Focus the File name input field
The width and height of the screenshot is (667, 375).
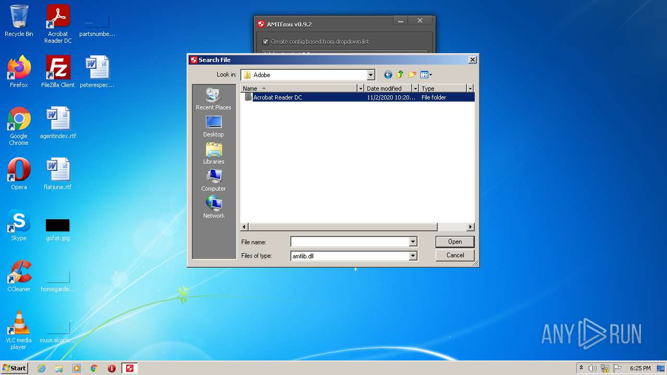point(350,242)
